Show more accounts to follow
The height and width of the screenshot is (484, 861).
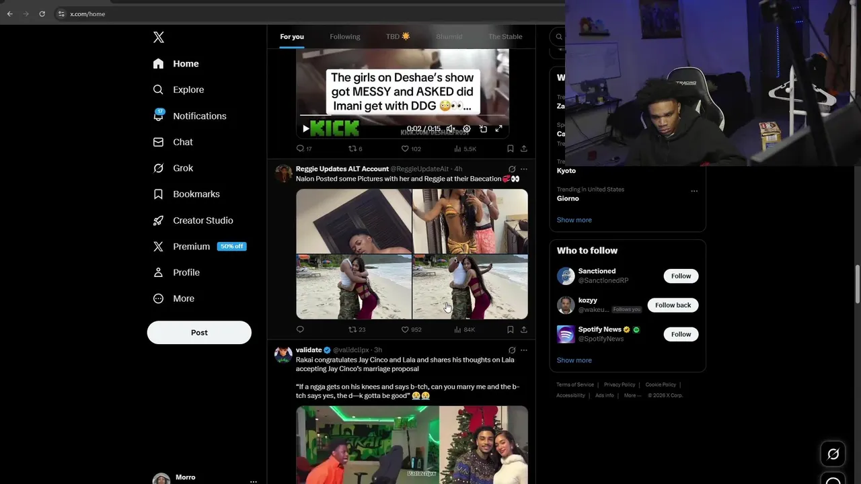(574, 360)
